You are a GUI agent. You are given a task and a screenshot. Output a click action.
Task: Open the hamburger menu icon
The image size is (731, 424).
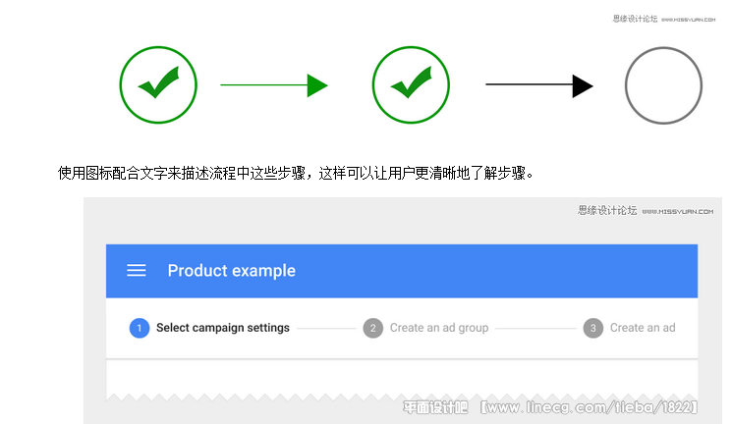(x=137, y=270)
